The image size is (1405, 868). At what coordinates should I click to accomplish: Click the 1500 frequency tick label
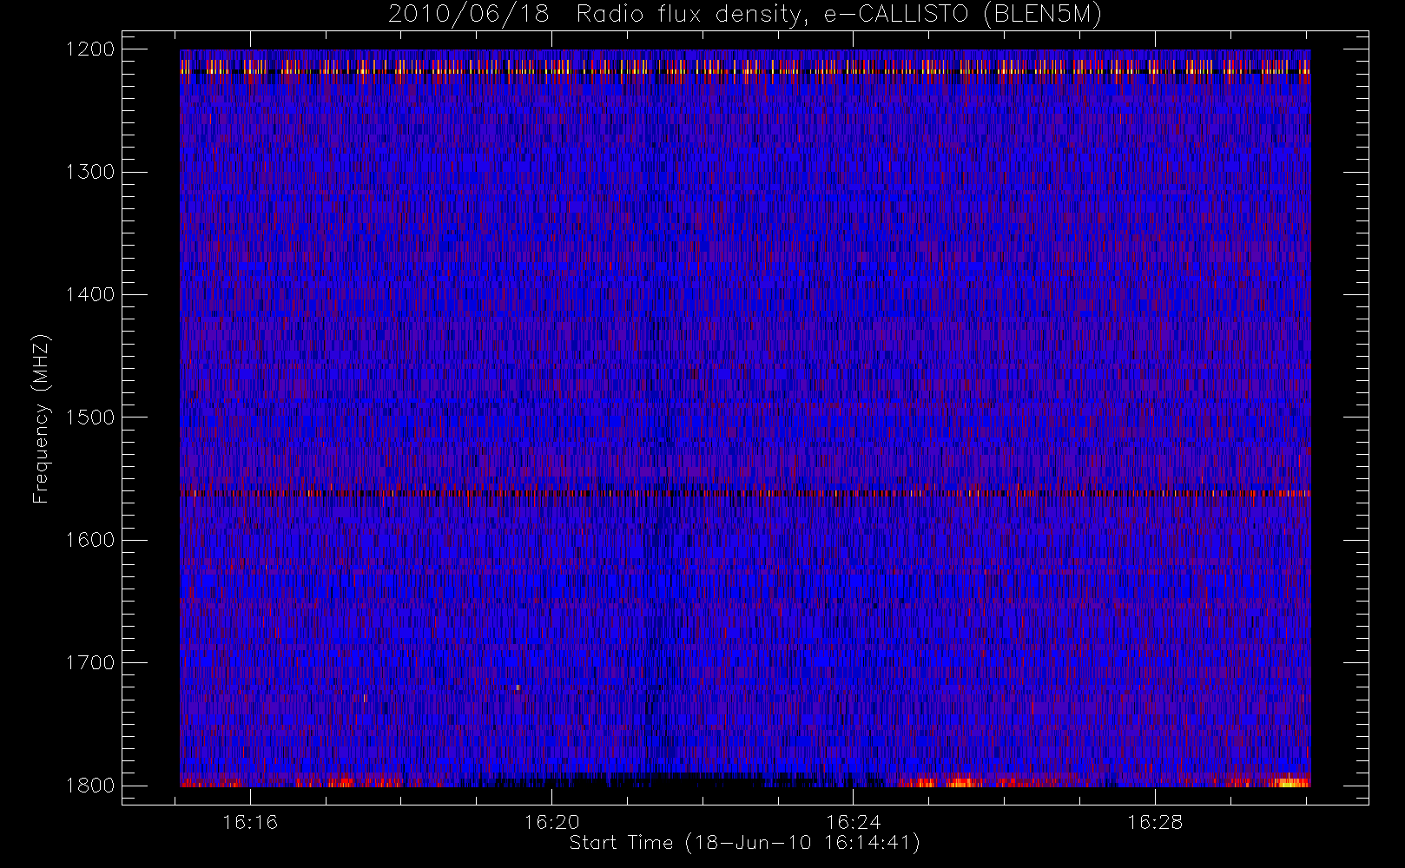pyautogui.click(x=90, y=418)
